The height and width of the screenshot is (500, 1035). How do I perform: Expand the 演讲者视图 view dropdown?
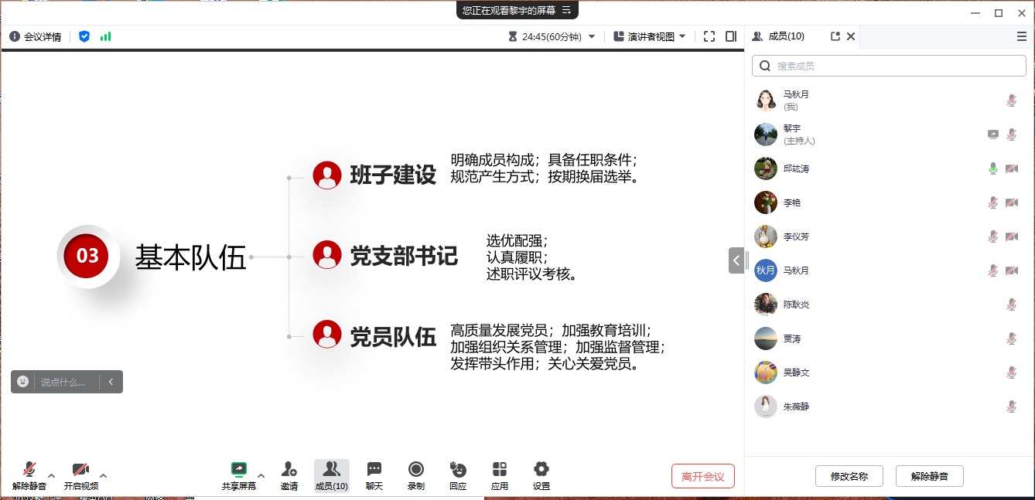coord(648,36)
